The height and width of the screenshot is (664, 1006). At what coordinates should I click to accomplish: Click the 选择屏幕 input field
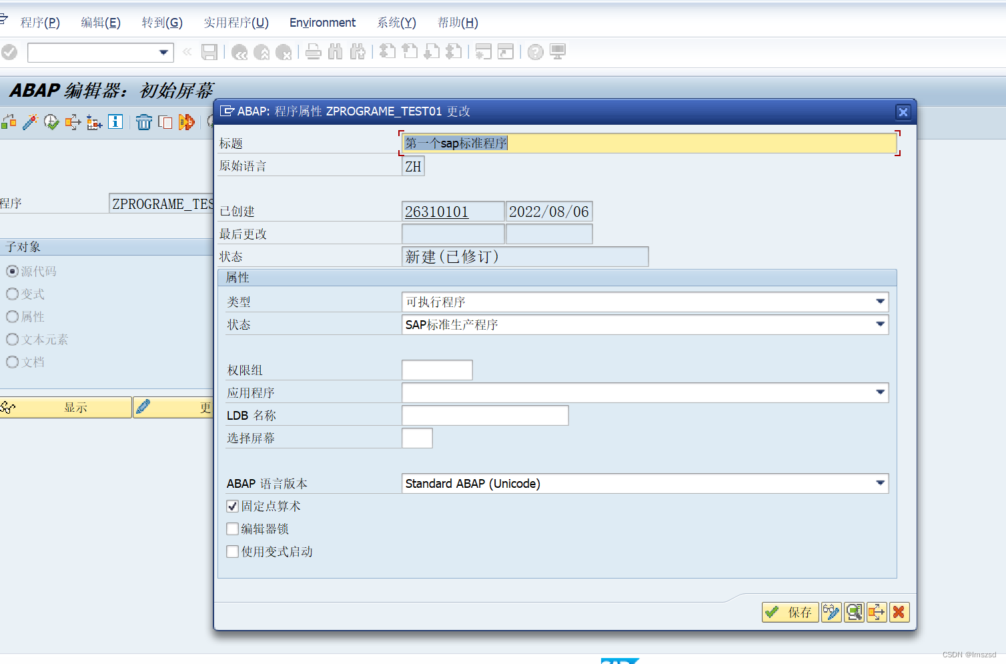pyautogui.click(x=417, y=438)
